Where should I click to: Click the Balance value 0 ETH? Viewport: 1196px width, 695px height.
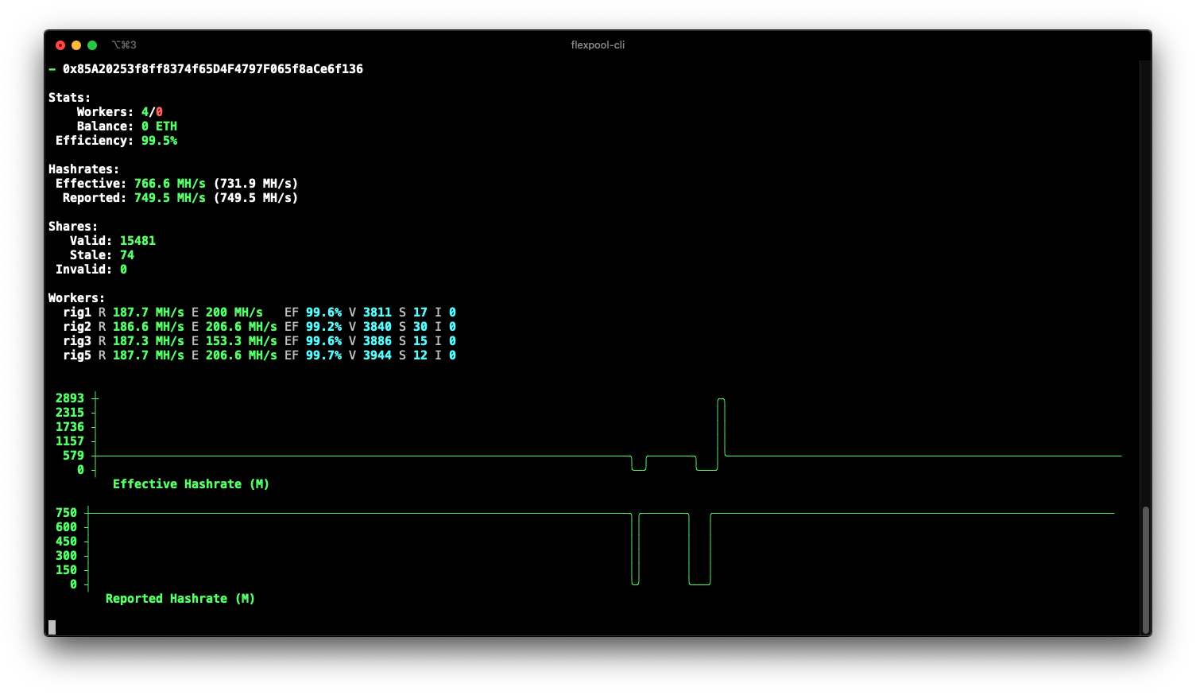(x=159, y=126)
